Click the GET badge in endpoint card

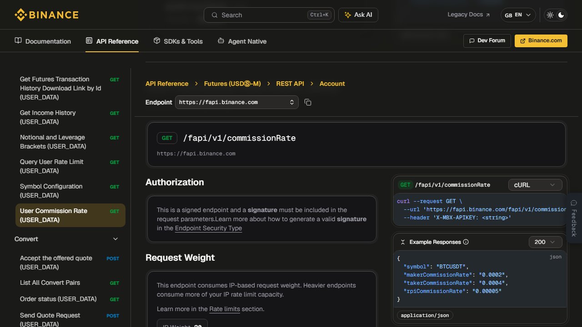pos(167,138)
